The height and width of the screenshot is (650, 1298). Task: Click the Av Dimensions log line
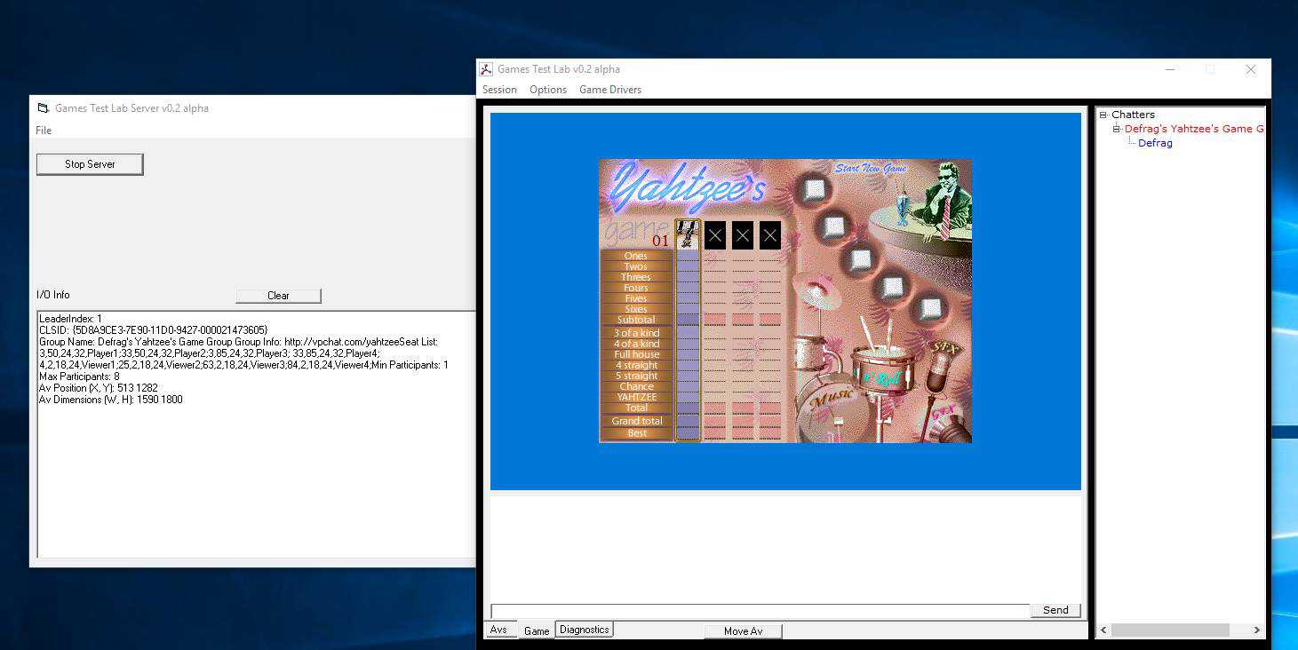click(x=111, y=400)
